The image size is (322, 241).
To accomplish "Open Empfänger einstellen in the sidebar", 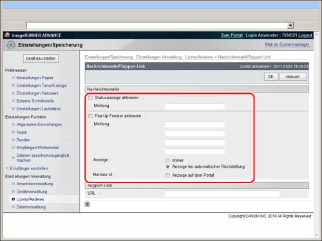I will point(29,168).
